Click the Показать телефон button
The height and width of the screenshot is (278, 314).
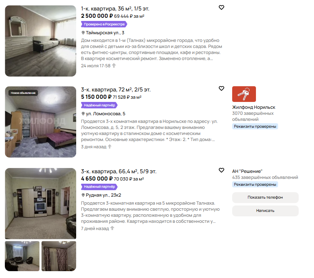(265, 197)
